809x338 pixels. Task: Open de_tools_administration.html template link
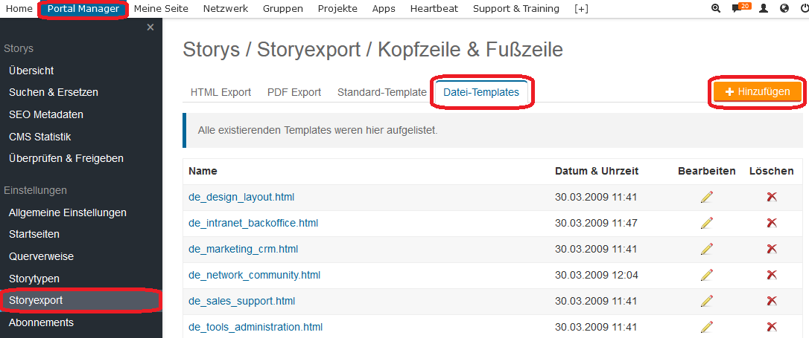point(256,327)
